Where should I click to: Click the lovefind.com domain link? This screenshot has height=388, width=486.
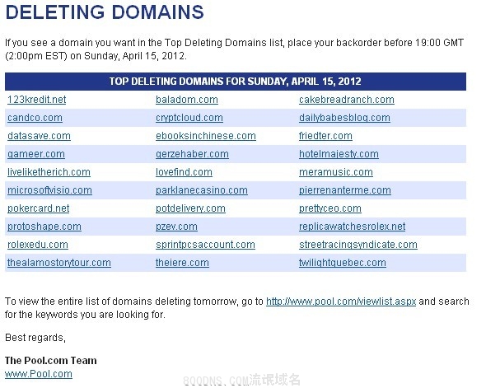point(184,172)
